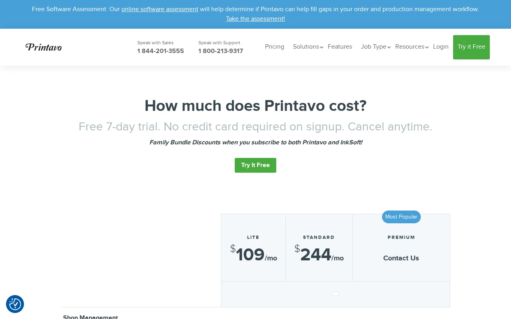Click the Take the assessment! link
511x319 pixels.
[x=255, y=19]
